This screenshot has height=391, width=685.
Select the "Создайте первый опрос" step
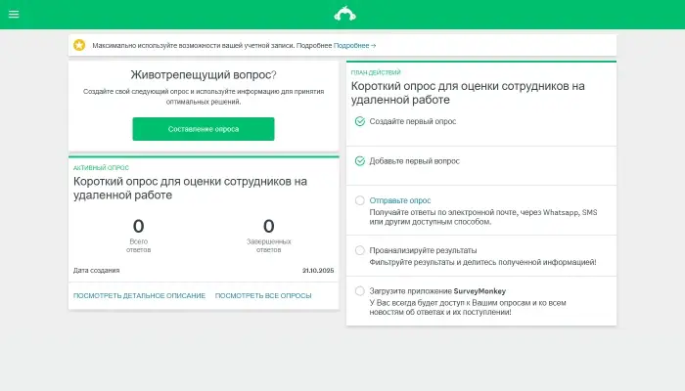(x=412, y=121)
